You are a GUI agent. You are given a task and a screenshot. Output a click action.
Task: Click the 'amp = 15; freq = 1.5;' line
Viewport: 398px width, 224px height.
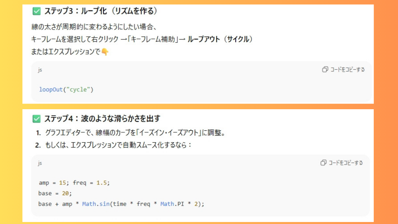coord(74,183)
